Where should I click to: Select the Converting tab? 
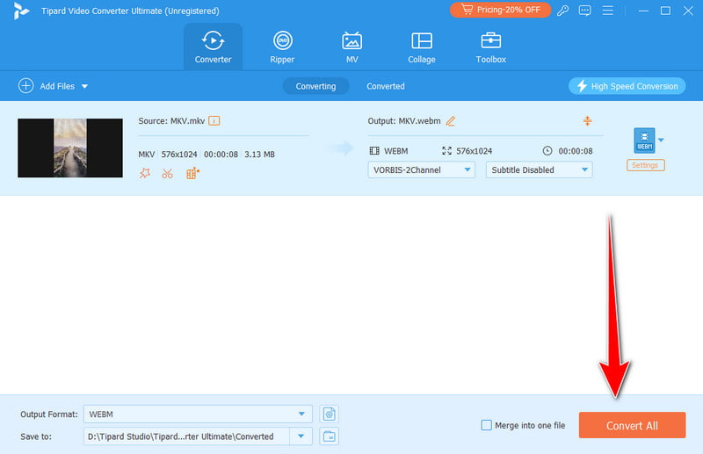point(315,86)
